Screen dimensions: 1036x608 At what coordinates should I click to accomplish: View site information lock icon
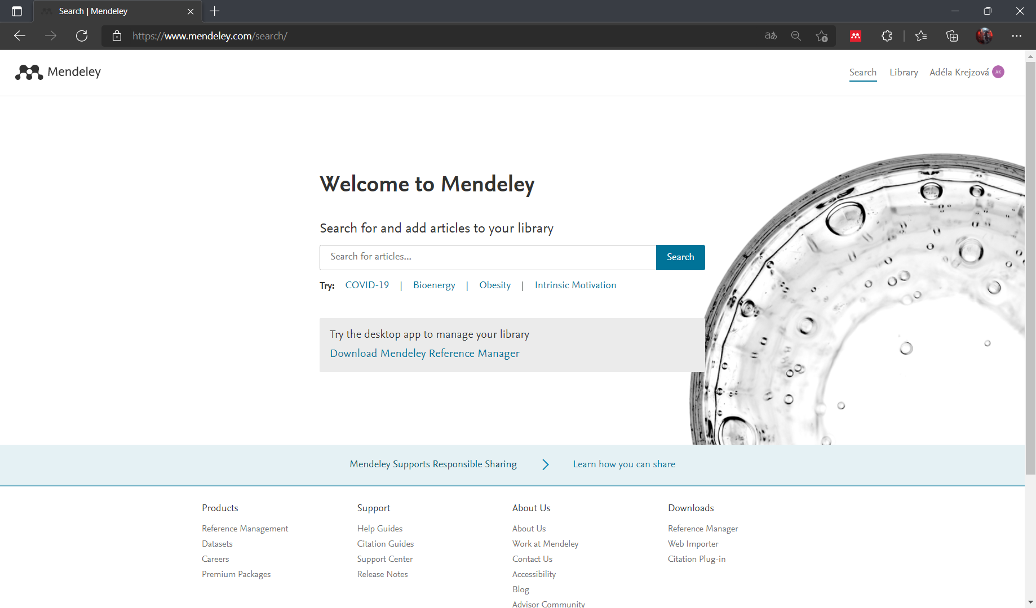117,36
